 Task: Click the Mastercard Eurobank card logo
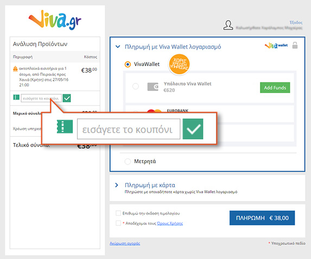click(154, 111)
